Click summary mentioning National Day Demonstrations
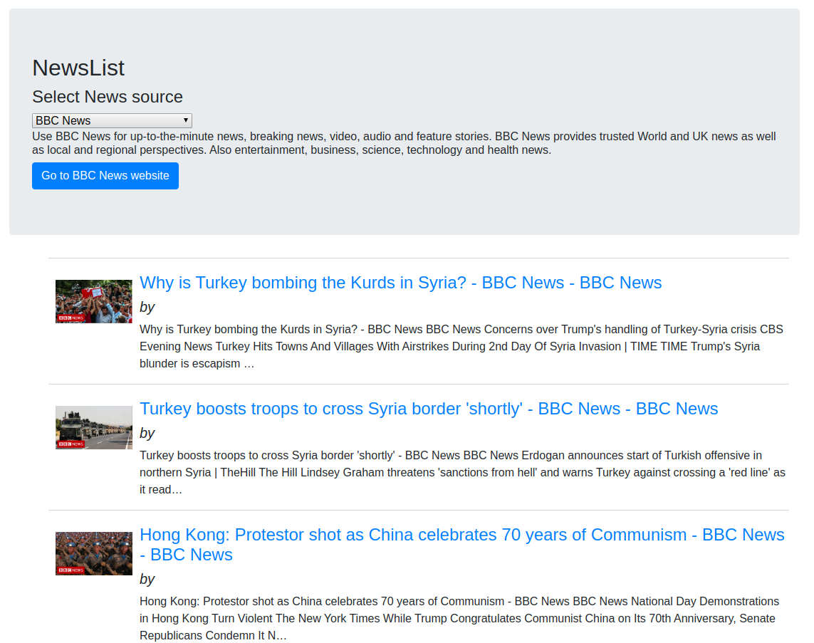814x643 pixels. pos(459,619)
